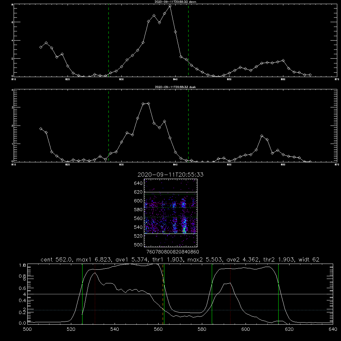Viewport: 341px width, 341px height.
Task: Click x-axis label 520 of bottom plot
Action: tap(71, 329)
